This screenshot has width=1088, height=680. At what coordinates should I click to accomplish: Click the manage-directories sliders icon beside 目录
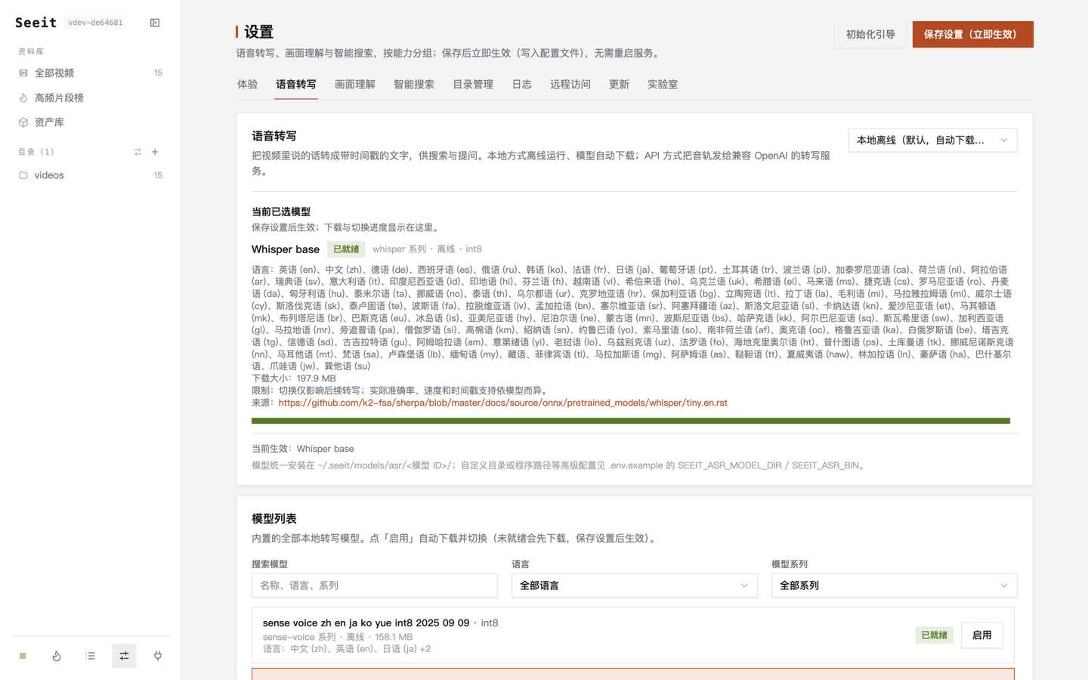click(138, 152)
